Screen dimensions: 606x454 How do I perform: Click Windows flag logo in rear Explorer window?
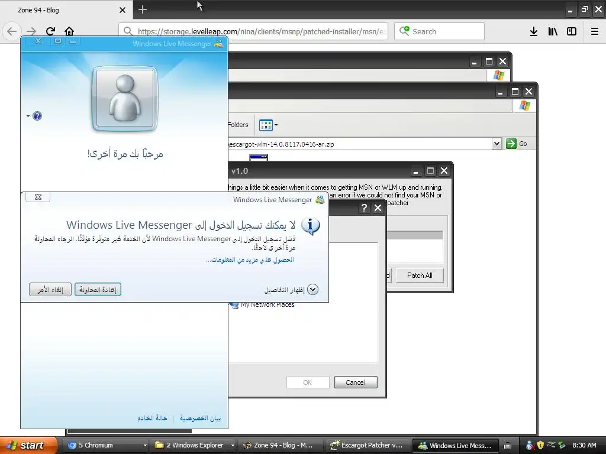pos(498,75)
